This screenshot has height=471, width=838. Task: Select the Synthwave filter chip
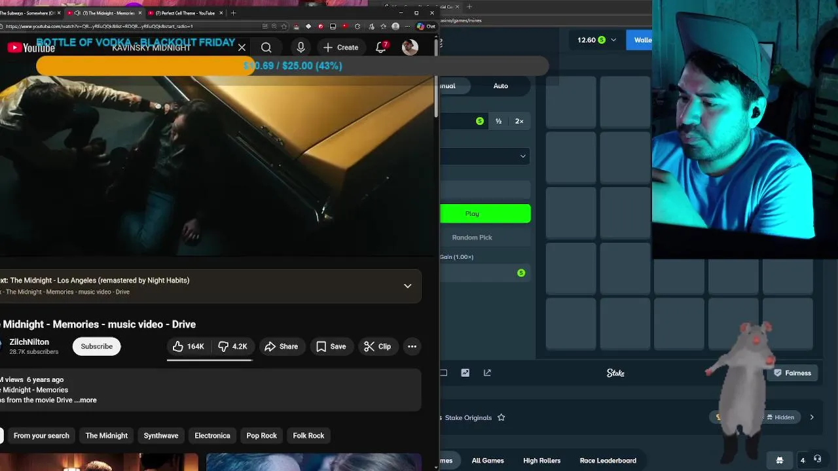click(161, 436)
